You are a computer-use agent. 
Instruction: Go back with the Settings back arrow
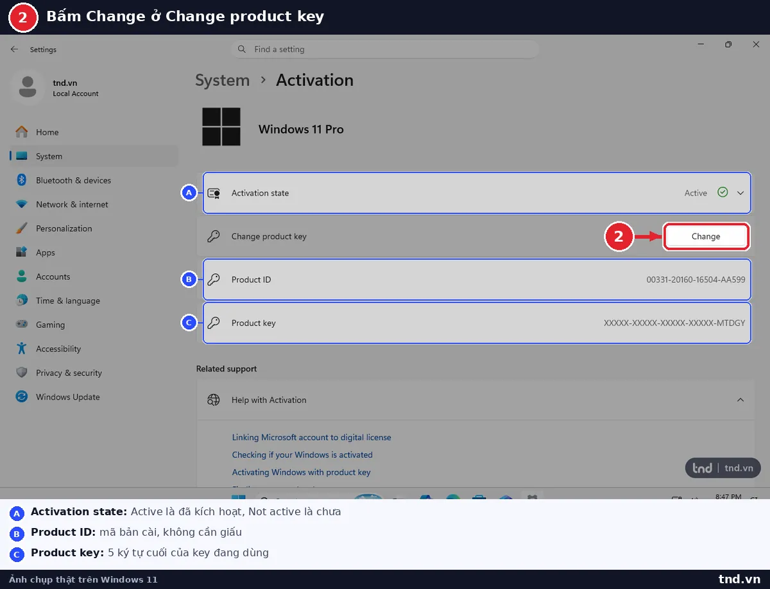pyautogui.click(x=14, y=49)
